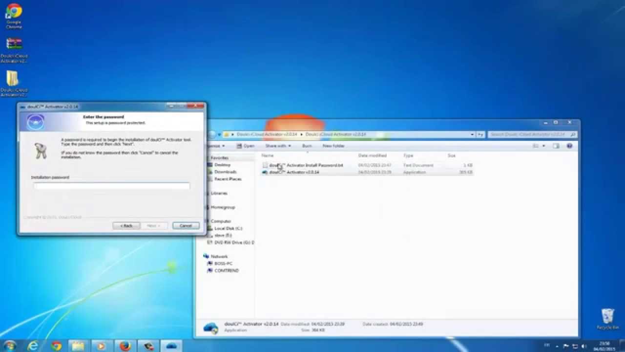
Task: Select COMTREND under Network
Action: (x=226, y=270)
